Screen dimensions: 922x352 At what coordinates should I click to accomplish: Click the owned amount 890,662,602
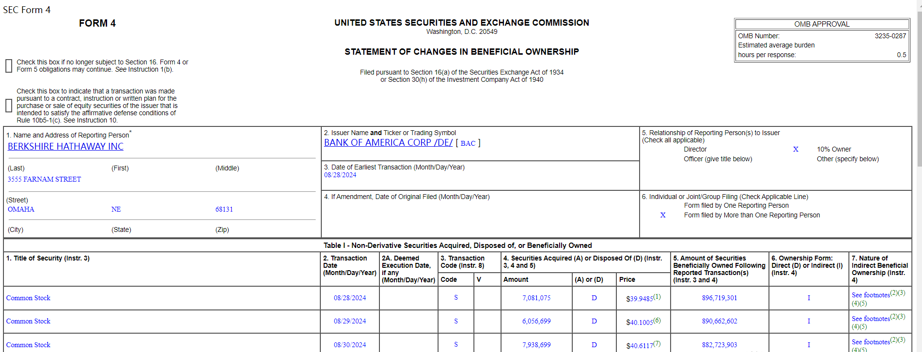tap(719, 321)
